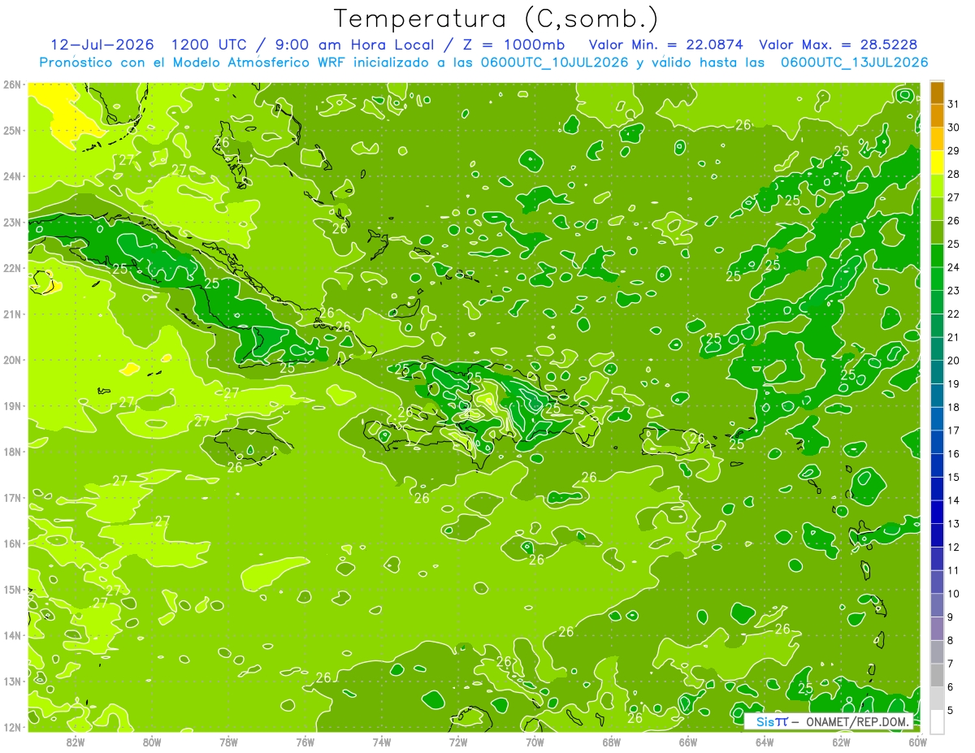Click the color bar value label '5'
Screen dimensions: 975x753
pos(951,710)
